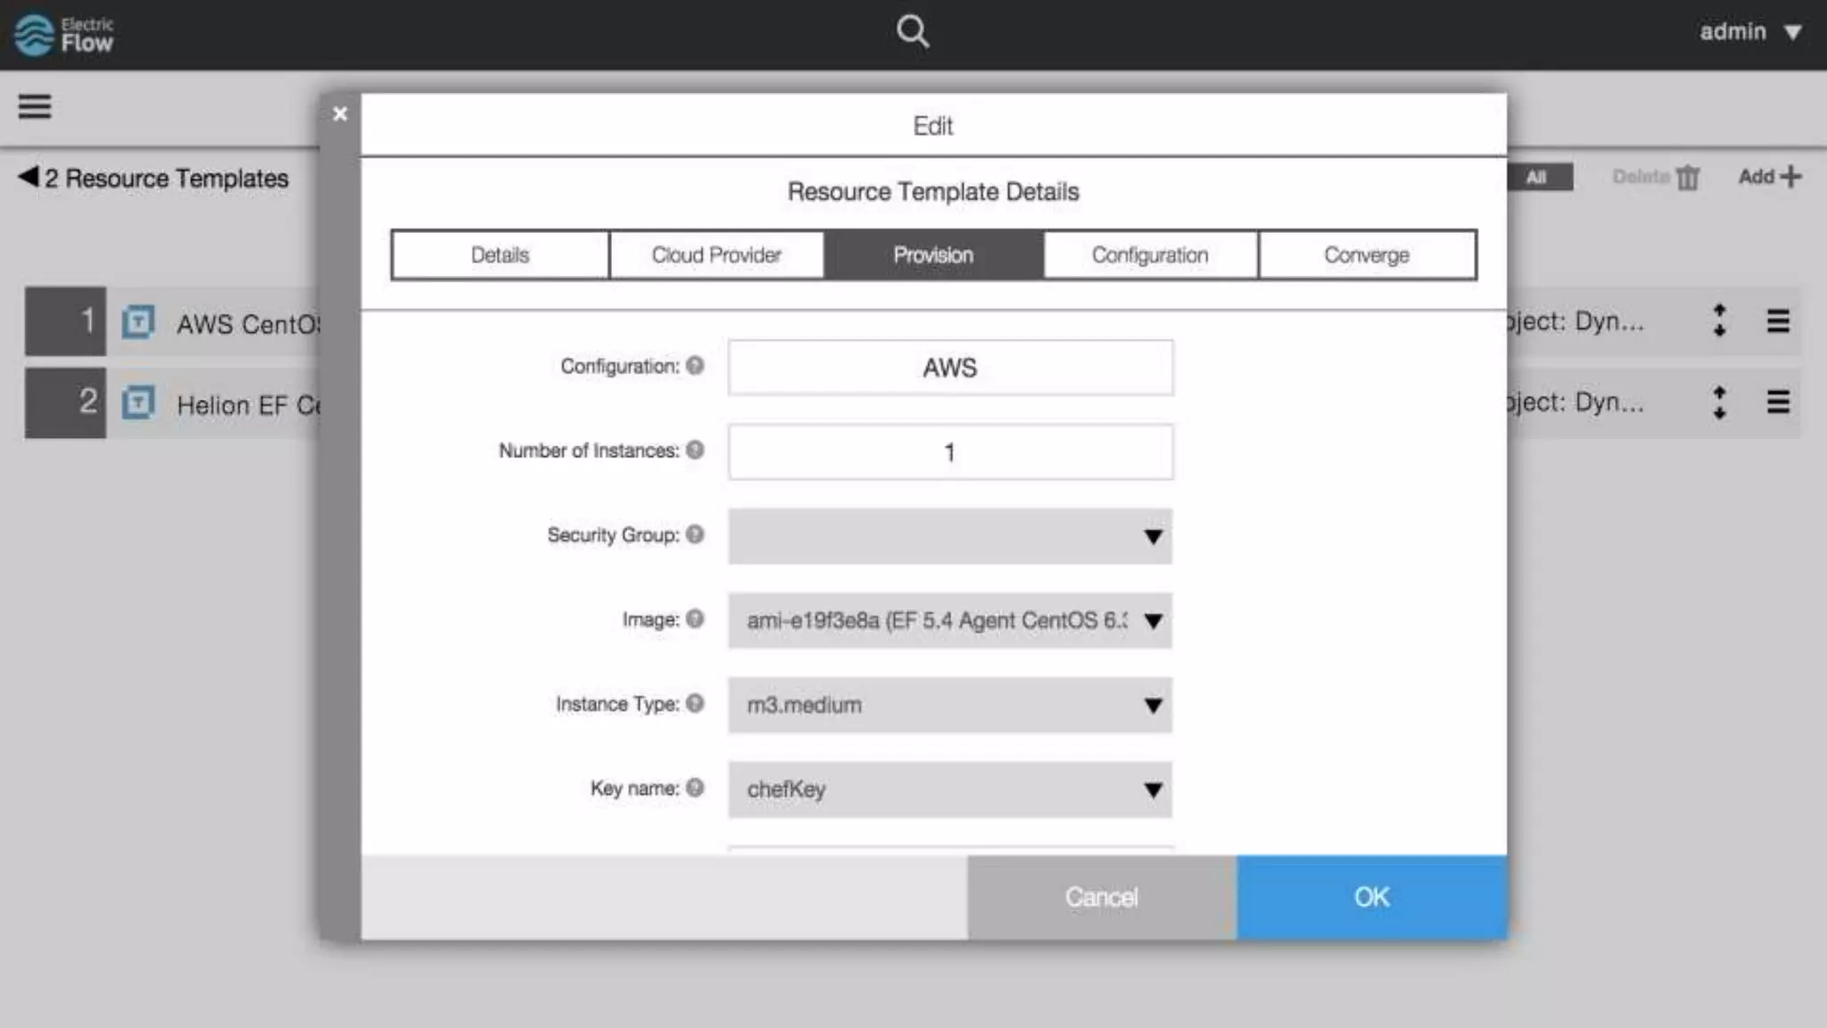
Task: Click help icon beside Image label
Action: point(695,618)
